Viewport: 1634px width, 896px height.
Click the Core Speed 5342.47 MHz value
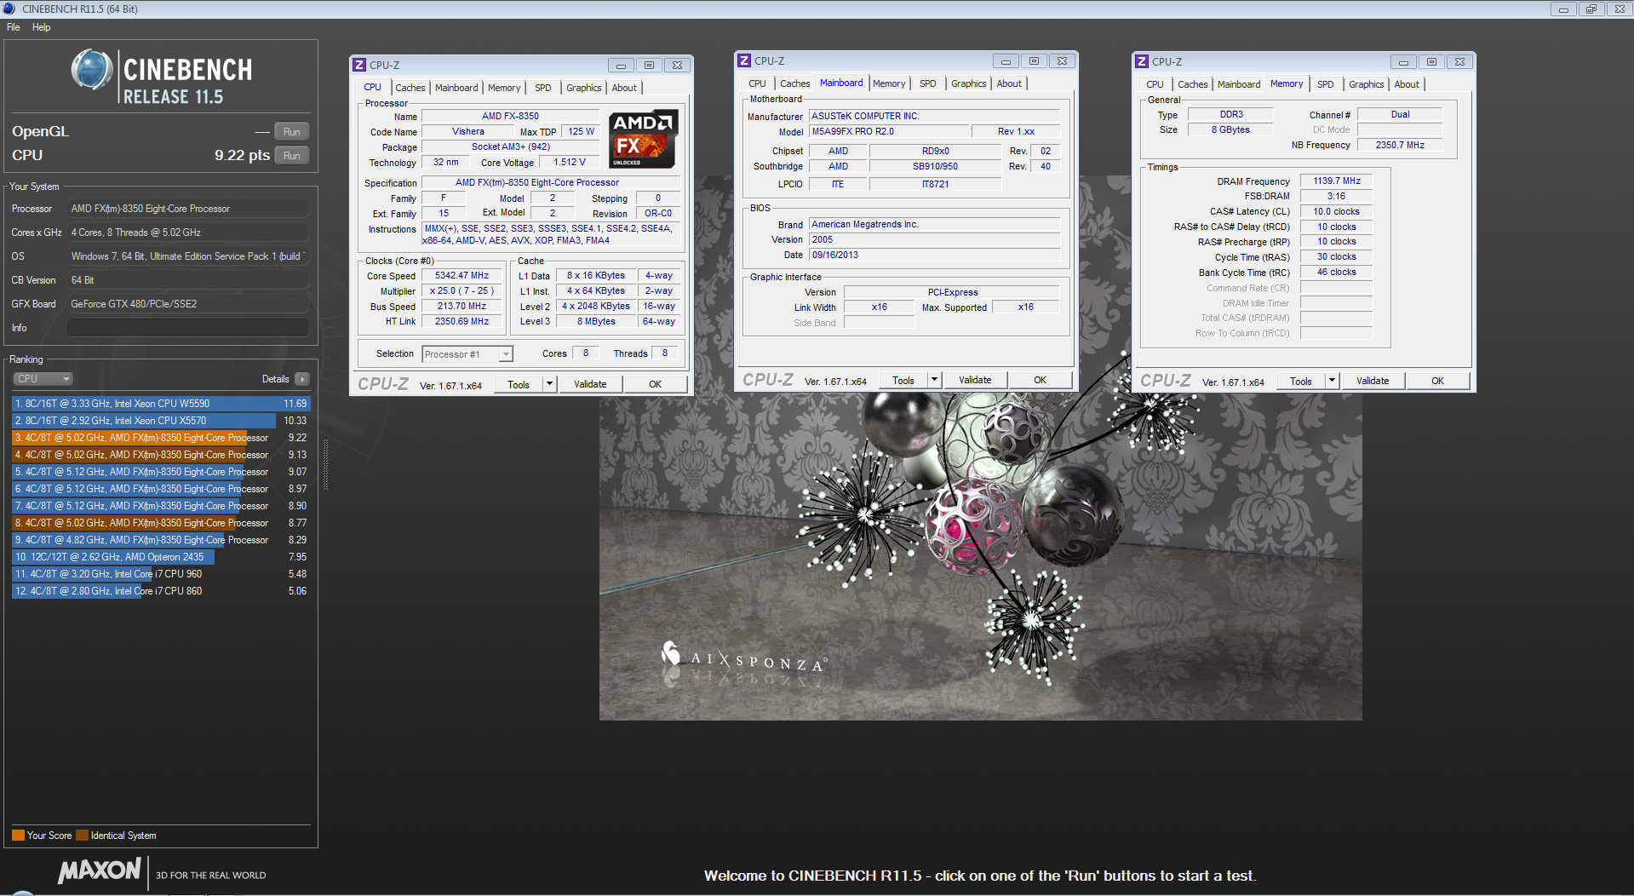point(462,275)
